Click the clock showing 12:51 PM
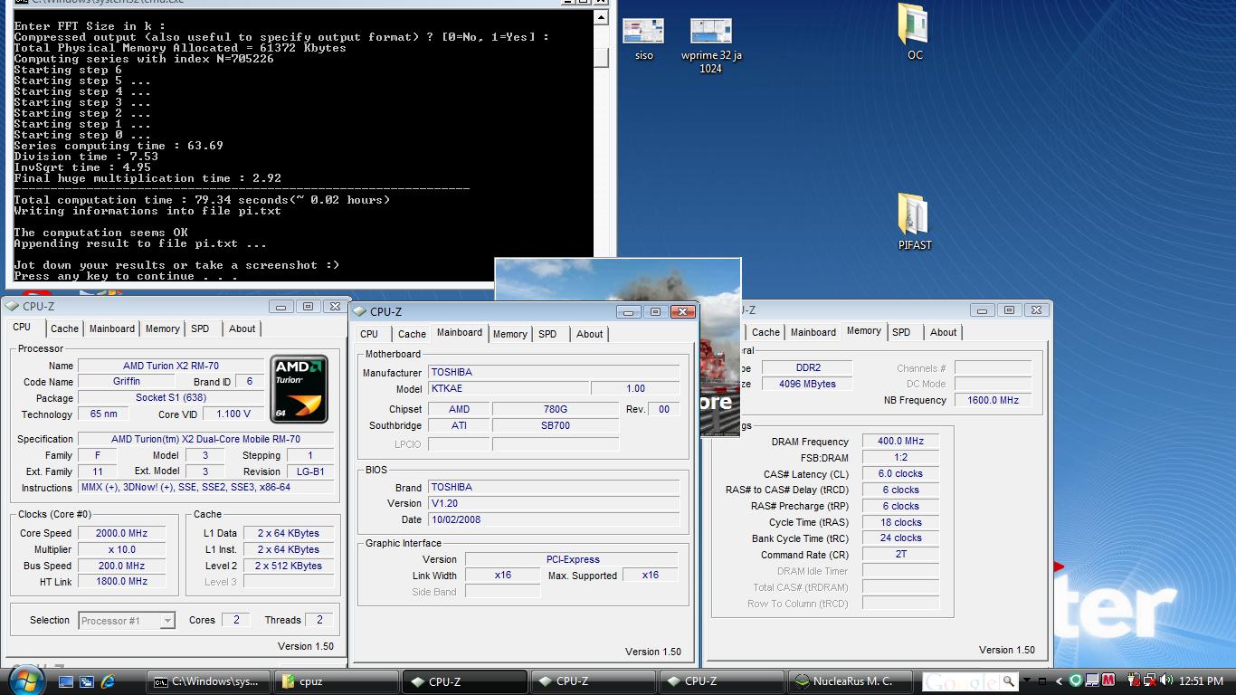This screenshot has height=695, width=1236. (x=1202, y=681)
